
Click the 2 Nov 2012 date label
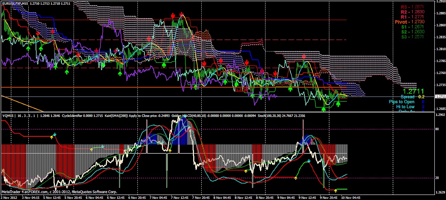click(9, 197)
